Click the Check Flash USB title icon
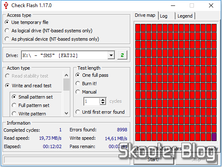This screenshot has width=222, height=167. pyautogui.click(x=6, y=5)
